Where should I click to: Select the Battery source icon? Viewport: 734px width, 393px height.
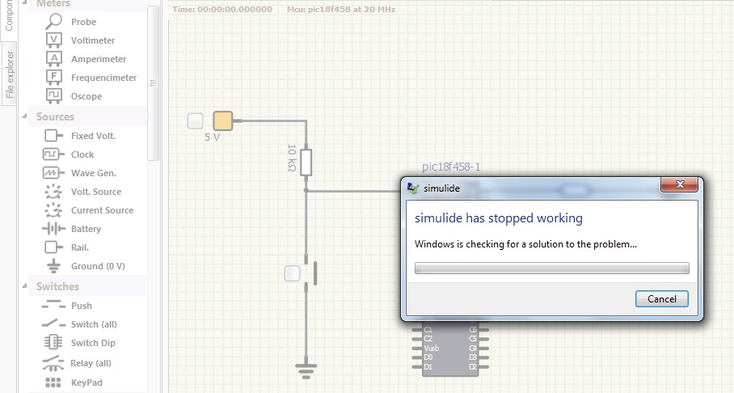tap(53, 229)
